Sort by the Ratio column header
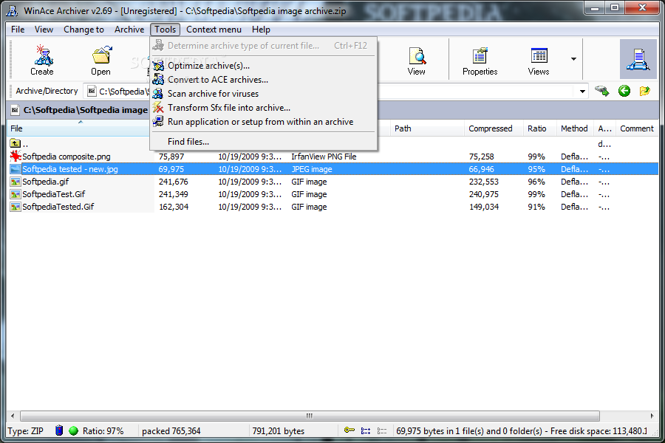This screenshot has width=665, height=443. point(540,128)
